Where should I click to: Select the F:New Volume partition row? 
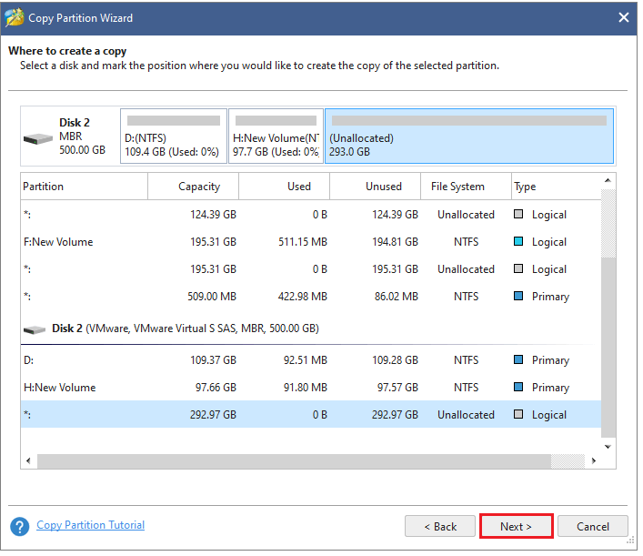[x=311, y=242]
